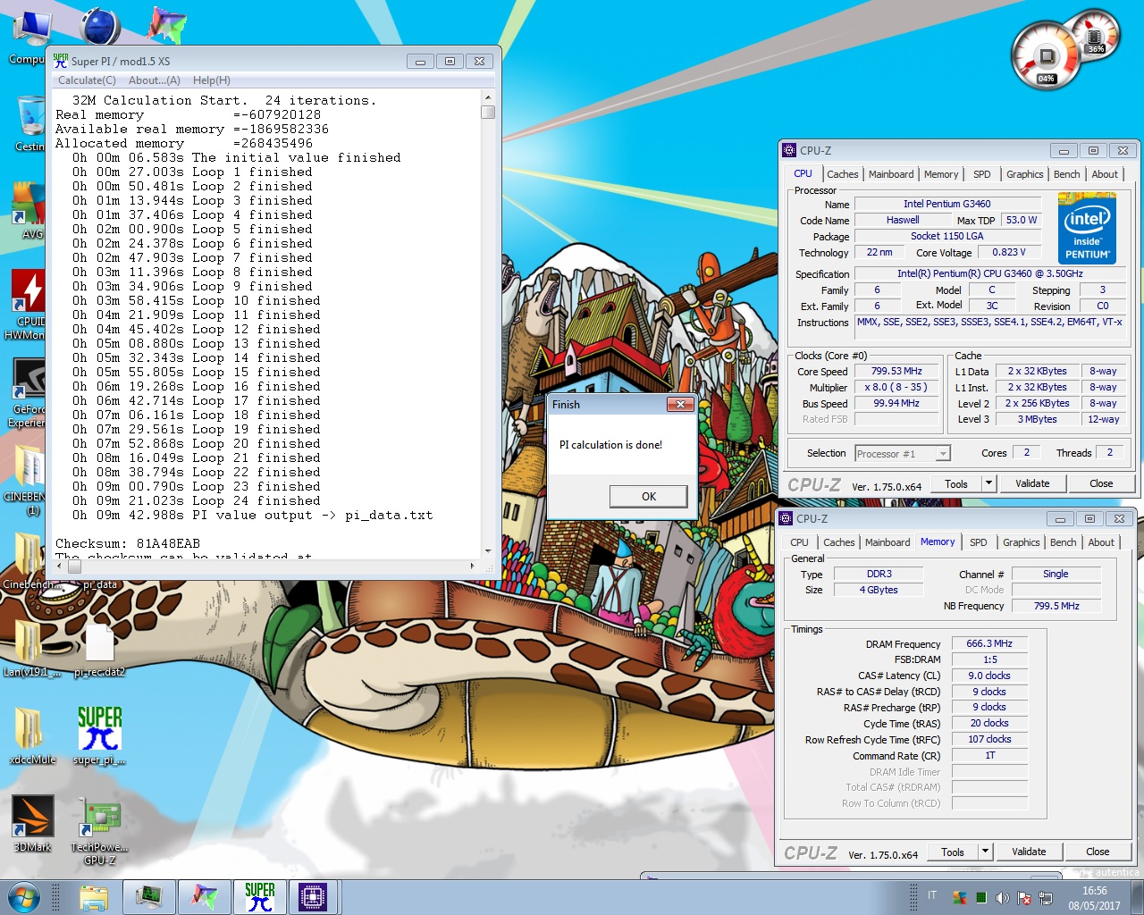This screenshot has height=915, width=1144.
Task: Open the CPUID HWMonitor desktop shortcut
Action: click(x=29, y=304)
